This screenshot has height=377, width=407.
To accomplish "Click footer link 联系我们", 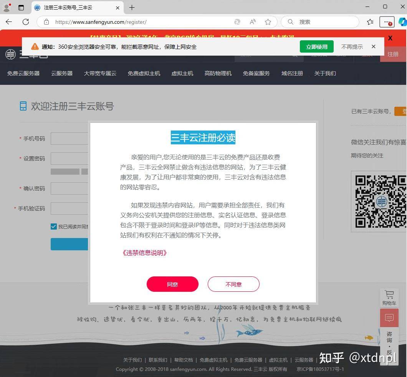I will tap(158, 360).
